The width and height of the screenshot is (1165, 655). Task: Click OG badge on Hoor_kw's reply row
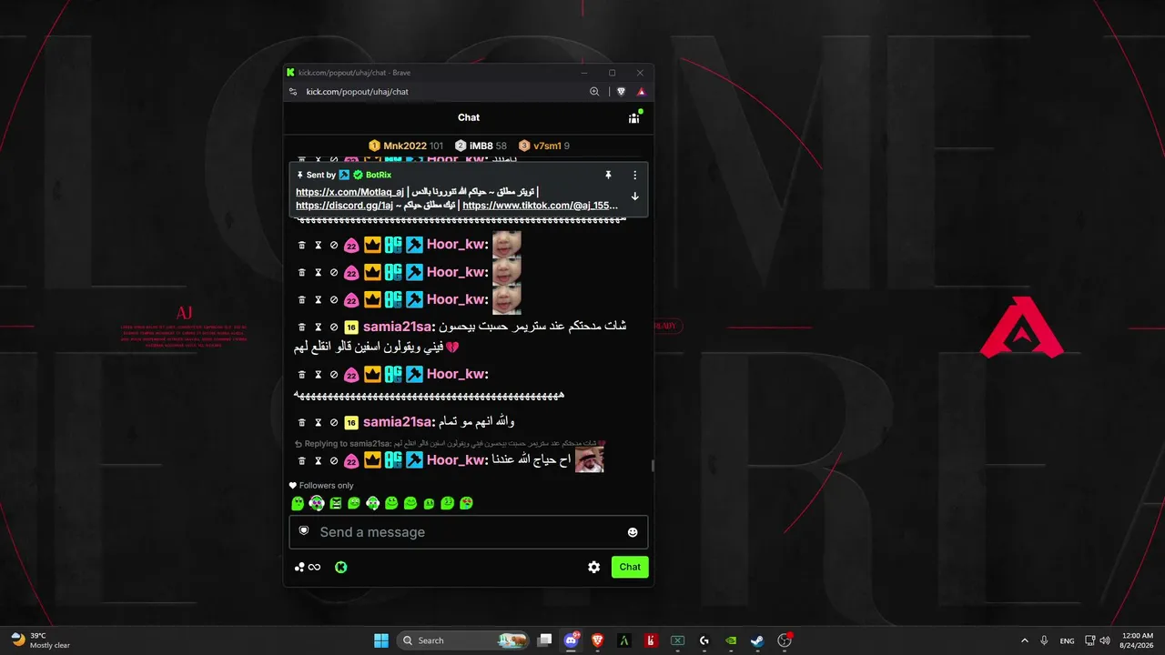tap(393, 460)
